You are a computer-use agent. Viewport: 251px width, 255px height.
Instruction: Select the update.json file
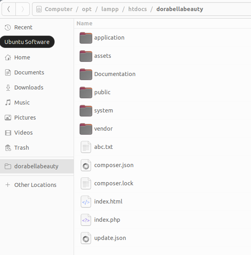110,238
